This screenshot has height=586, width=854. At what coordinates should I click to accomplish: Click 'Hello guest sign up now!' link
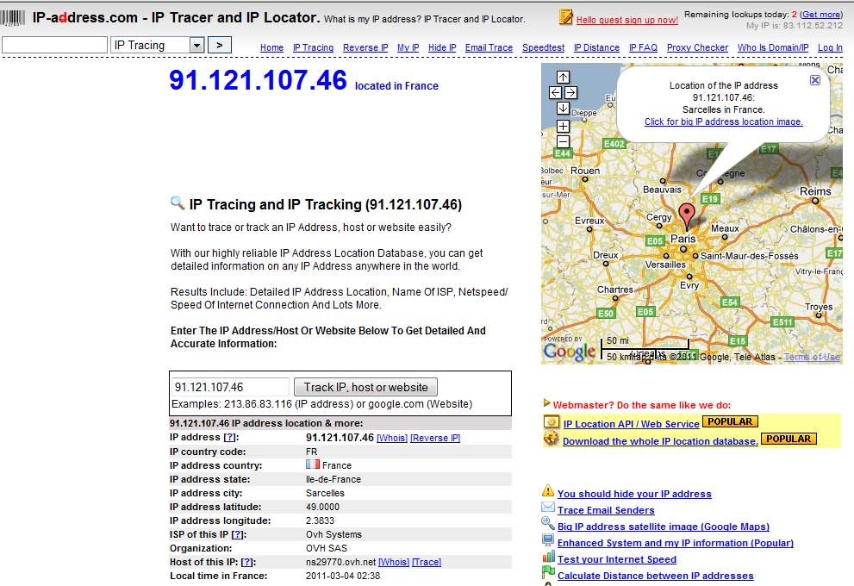click(x=626, y=20)
